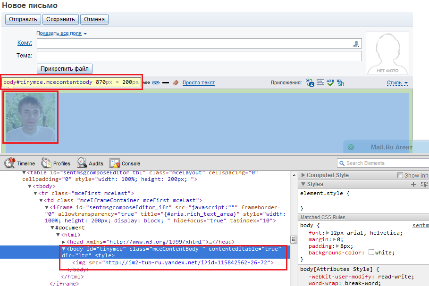Open the Profiles panel icon
This screenshot has width=429, height=286.
click(x=46, y=163)
